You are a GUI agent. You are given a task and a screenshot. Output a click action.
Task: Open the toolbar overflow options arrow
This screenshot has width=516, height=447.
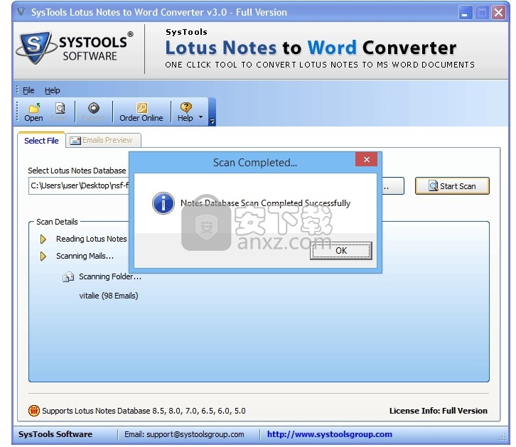tap(212, 121)
